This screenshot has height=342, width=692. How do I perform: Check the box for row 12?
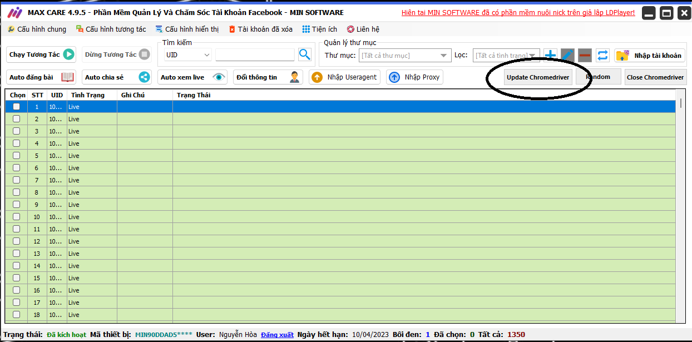point(16,241)
